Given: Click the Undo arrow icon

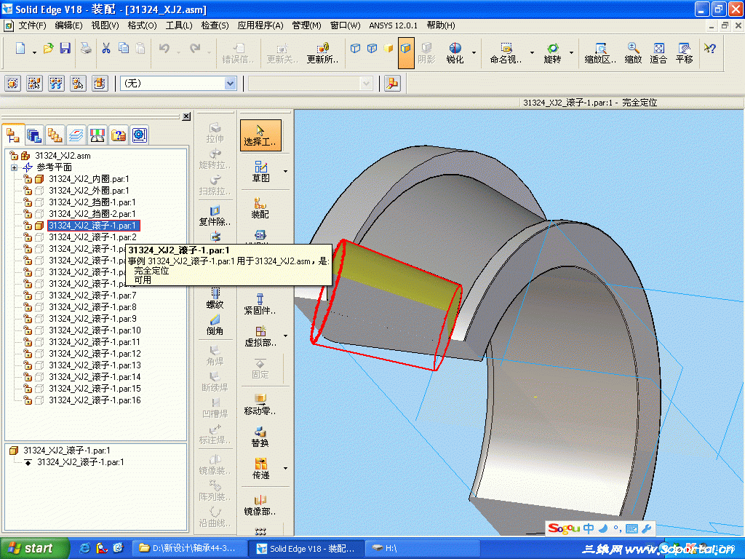Looking at the screenshot, I should 164,48.
